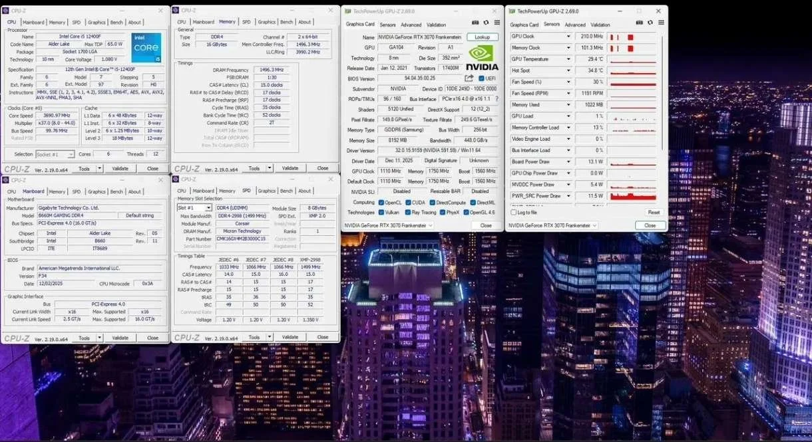
Task: Click title bar icon of CPU-Z Timings window
Action: coord(176,11)
